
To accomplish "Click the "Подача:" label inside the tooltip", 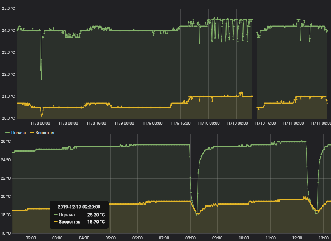I will point(67,215).
